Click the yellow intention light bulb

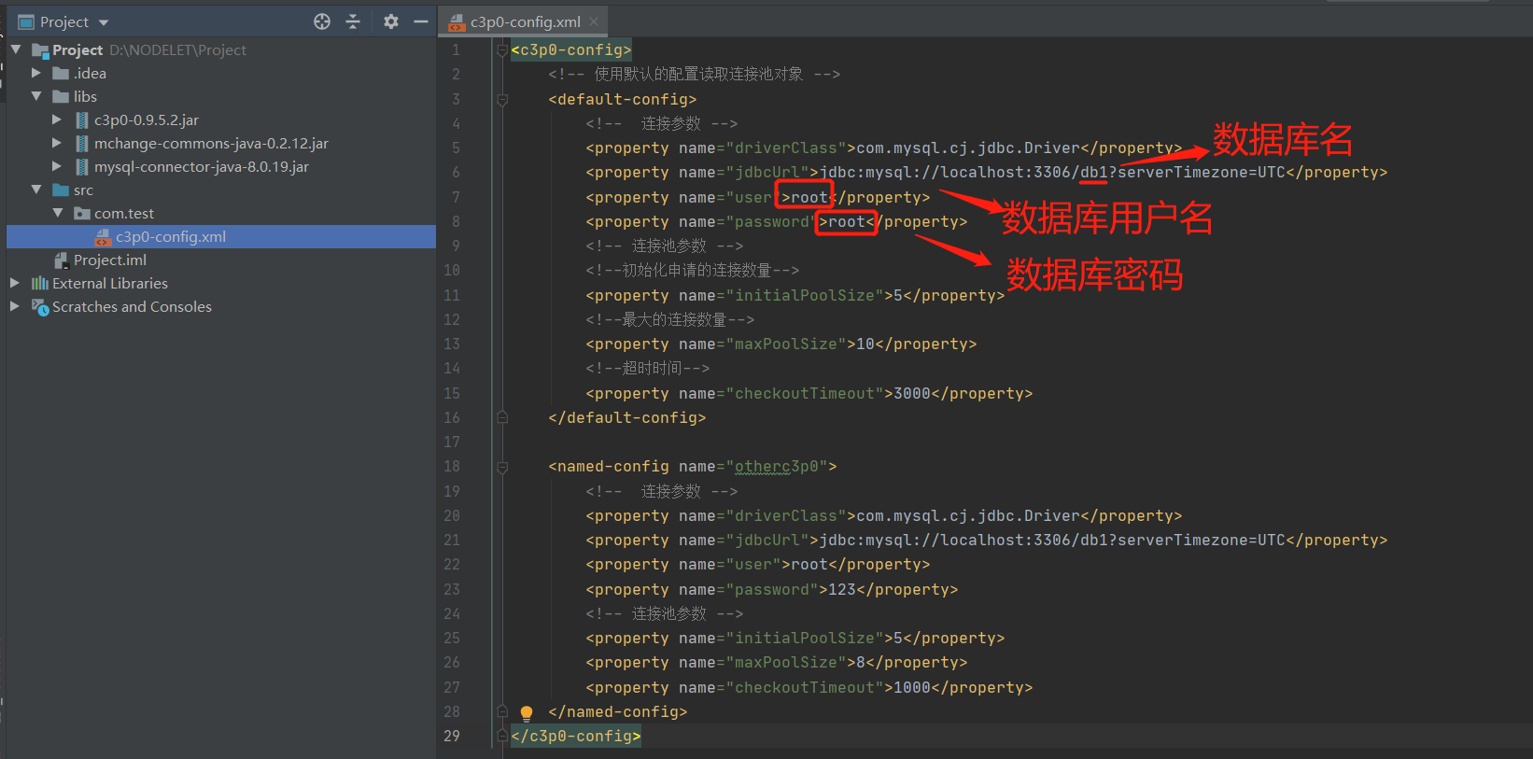pyautogui.click(x=527, y=713)
